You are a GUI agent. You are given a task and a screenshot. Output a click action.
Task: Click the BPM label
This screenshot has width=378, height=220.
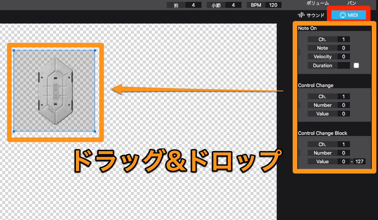[256, 5]
